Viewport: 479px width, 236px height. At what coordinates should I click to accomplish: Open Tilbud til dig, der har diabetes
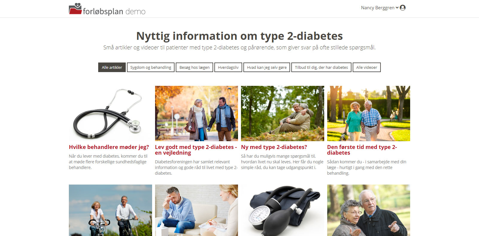(321, 67)
